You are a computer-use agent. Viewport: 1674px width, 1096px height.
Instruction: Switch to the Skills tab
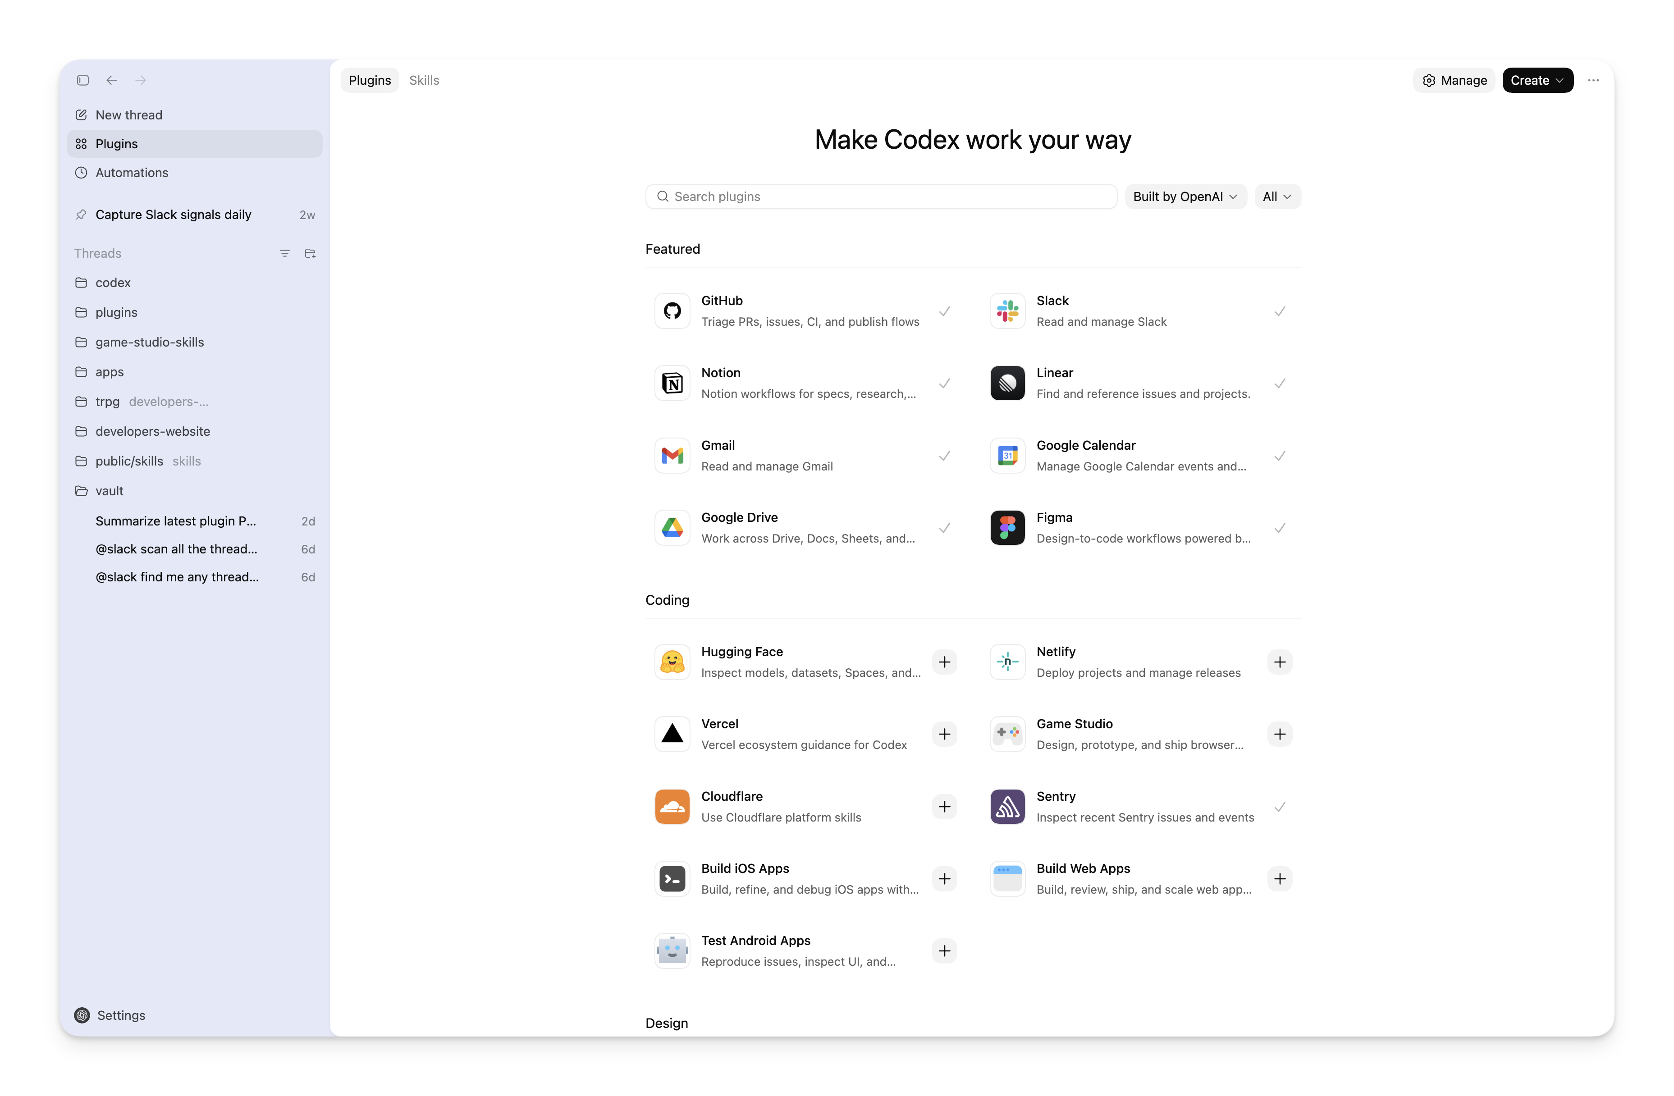click(x=423, y=80)
